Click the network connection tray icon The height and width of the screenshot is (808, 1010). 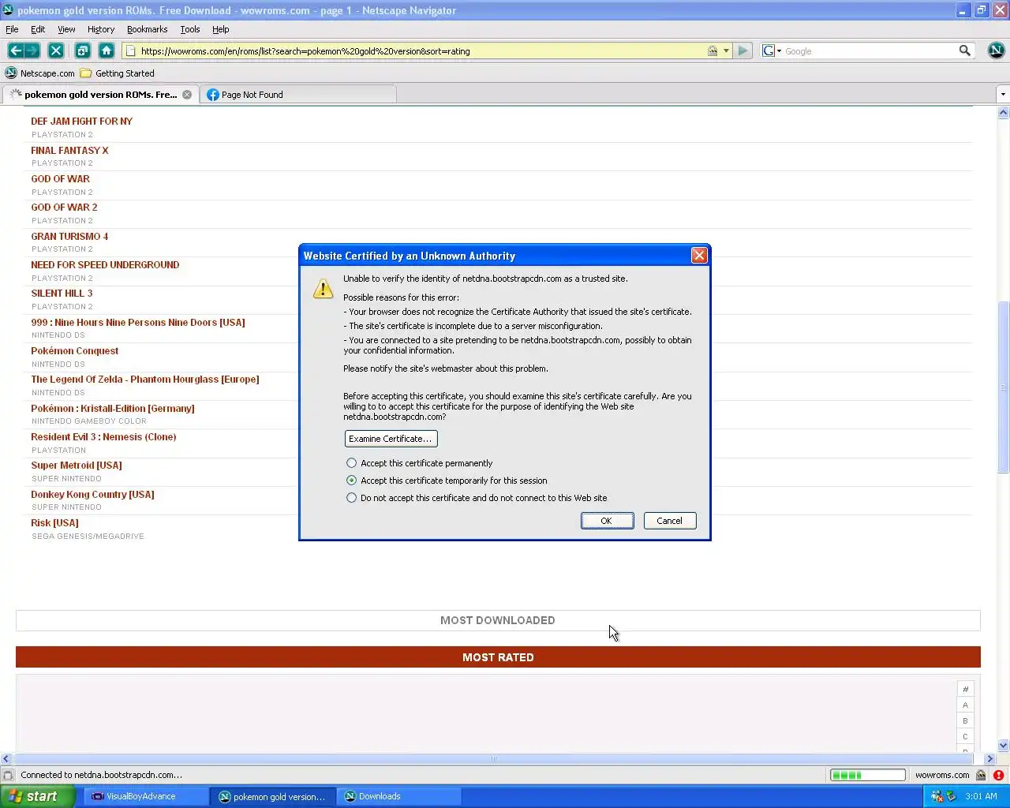click(x=937, y=796)
